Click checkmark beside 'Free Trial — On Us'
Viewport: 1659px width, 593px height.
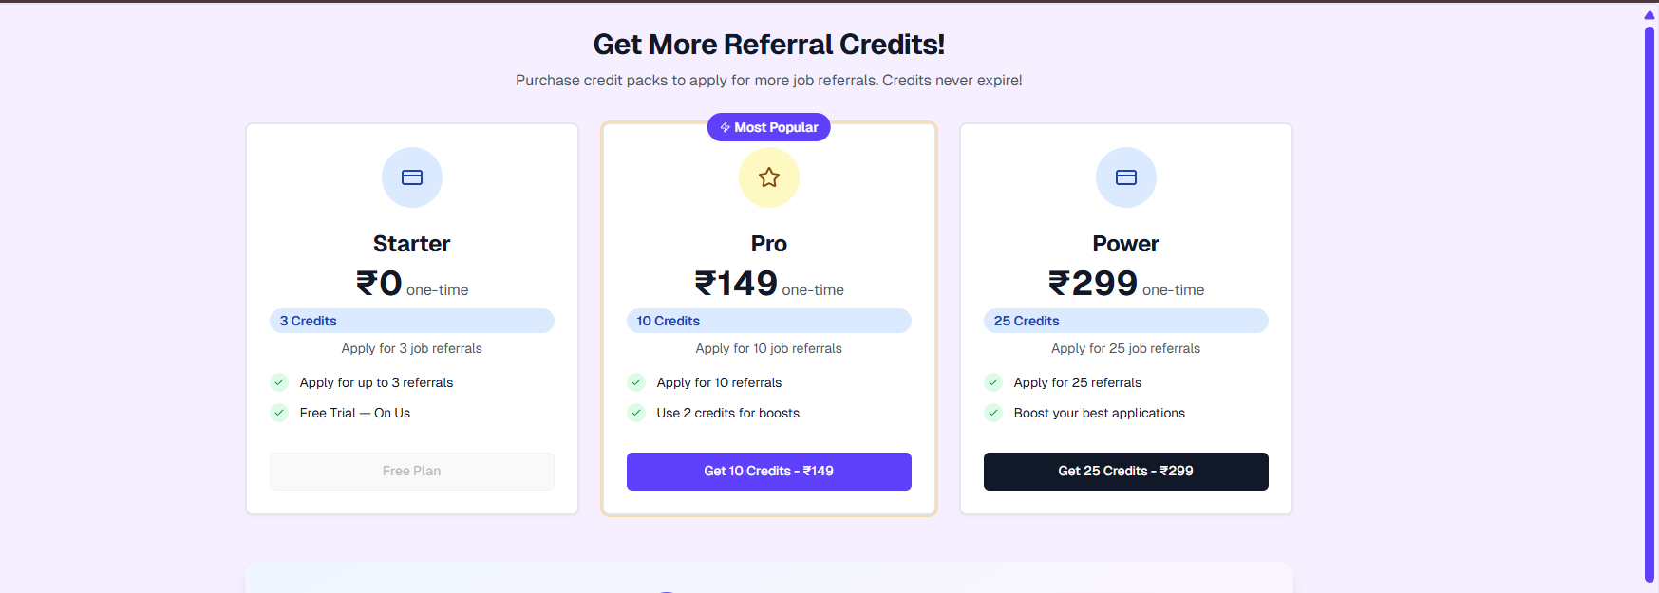(x=279, y=413)
